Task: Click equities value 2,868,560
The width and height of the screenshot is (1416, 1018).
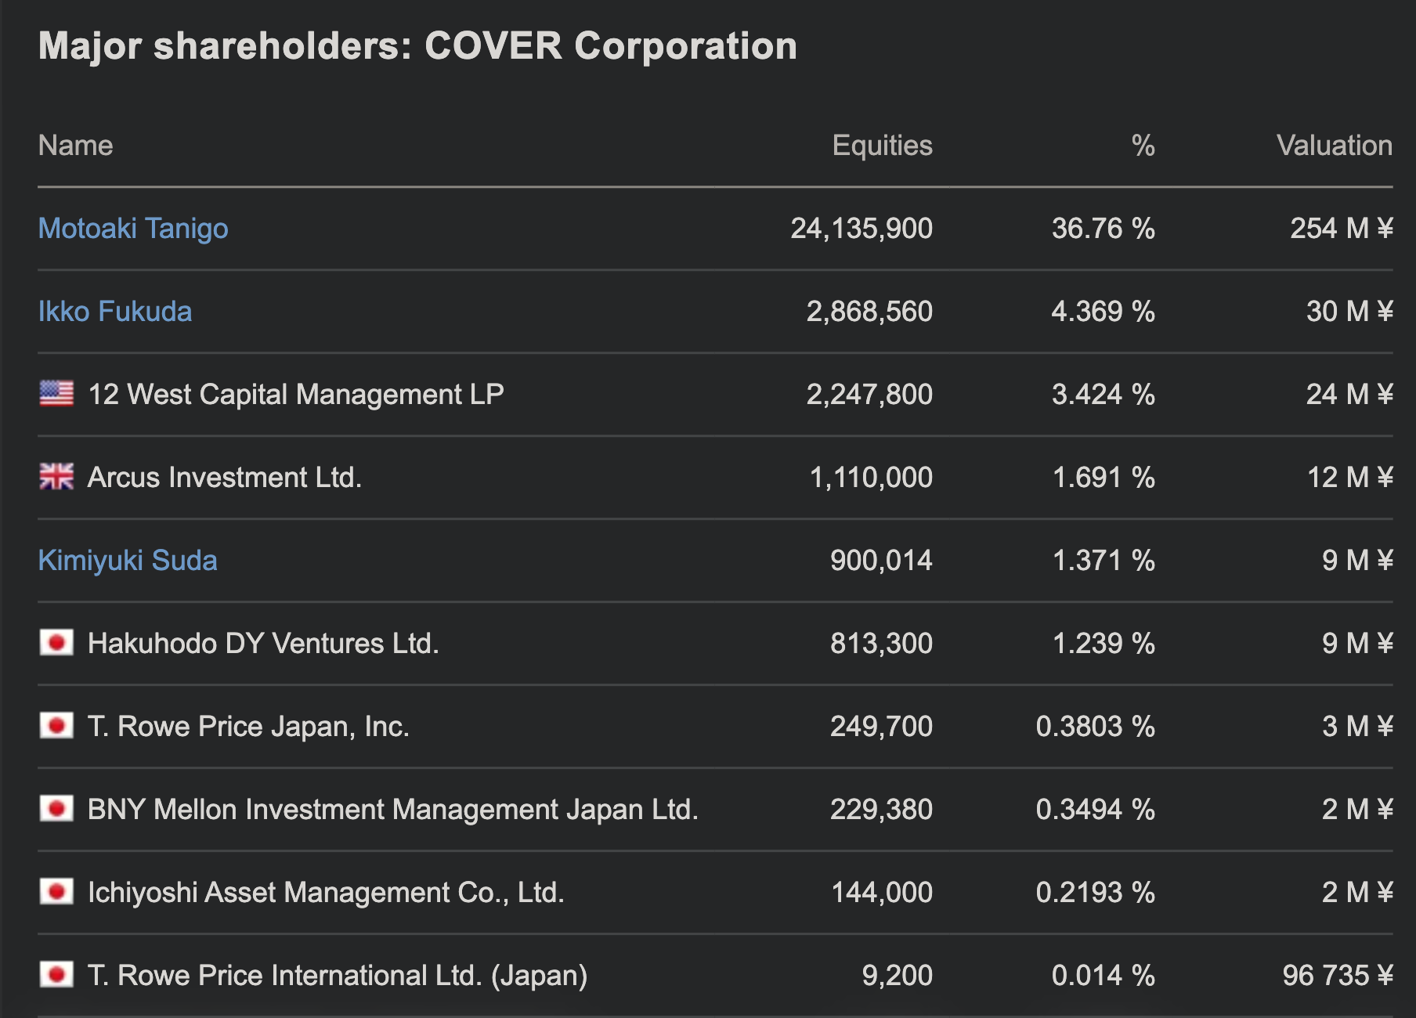Action: [870, 312]
